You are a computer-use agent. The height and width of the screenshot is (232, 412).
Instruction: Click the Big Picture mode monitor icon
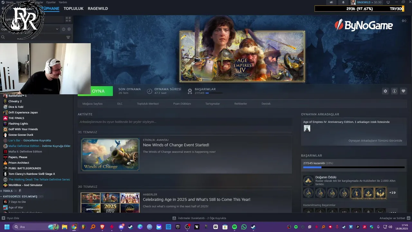pos(388,2)
